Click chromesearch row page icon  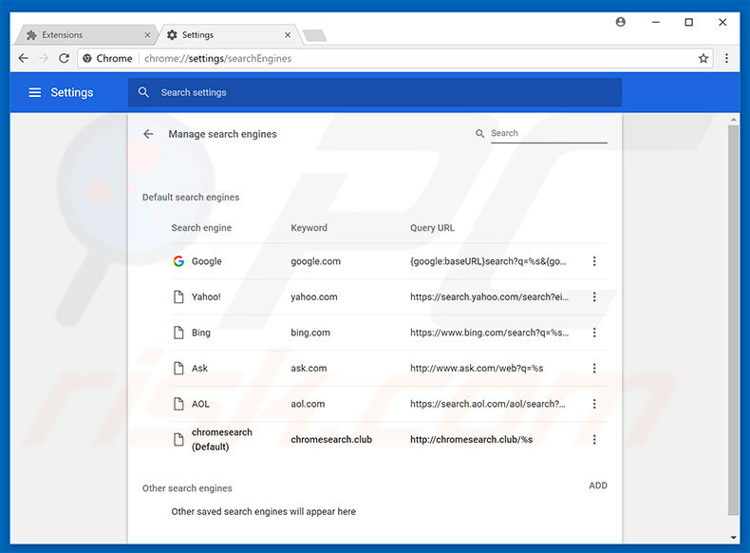(x=178, y=439)
